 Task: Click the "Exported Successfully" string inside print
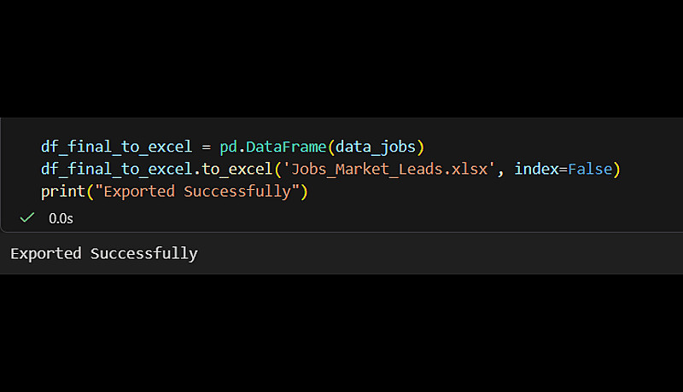click(x=196, y=192)
